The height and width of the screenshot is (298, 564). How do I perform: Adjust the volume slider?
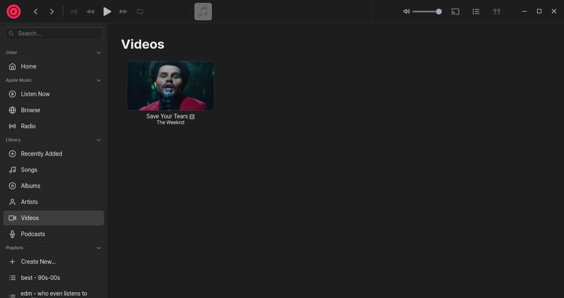(427, 12)
